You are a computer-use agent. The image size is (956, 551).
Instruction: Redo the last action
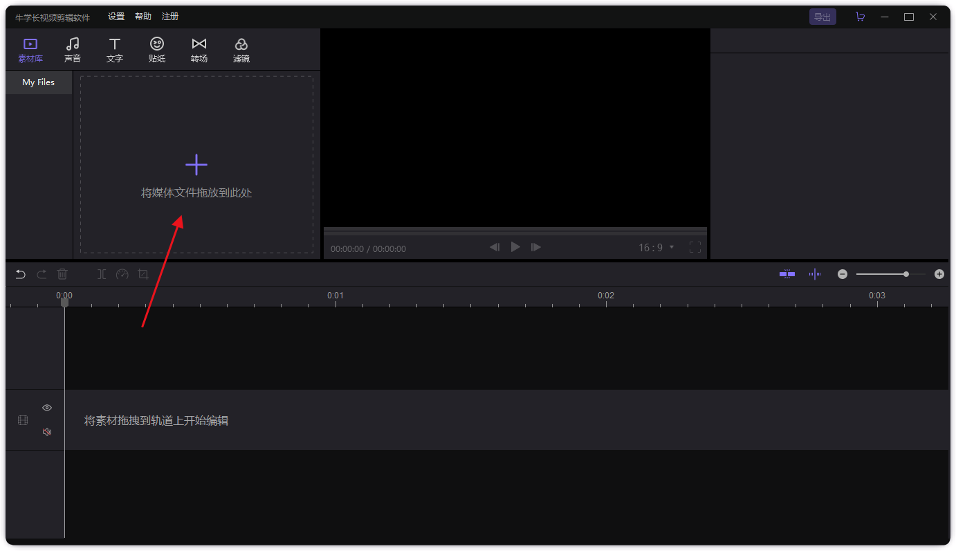coord(42,274)
